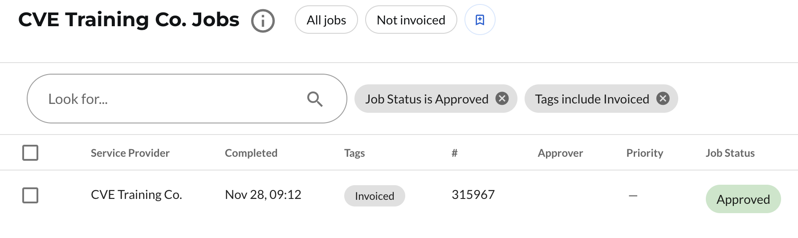Screen dimensions: 798x238
Task: Sort by the Service Provider column
Action: (130, 153)
